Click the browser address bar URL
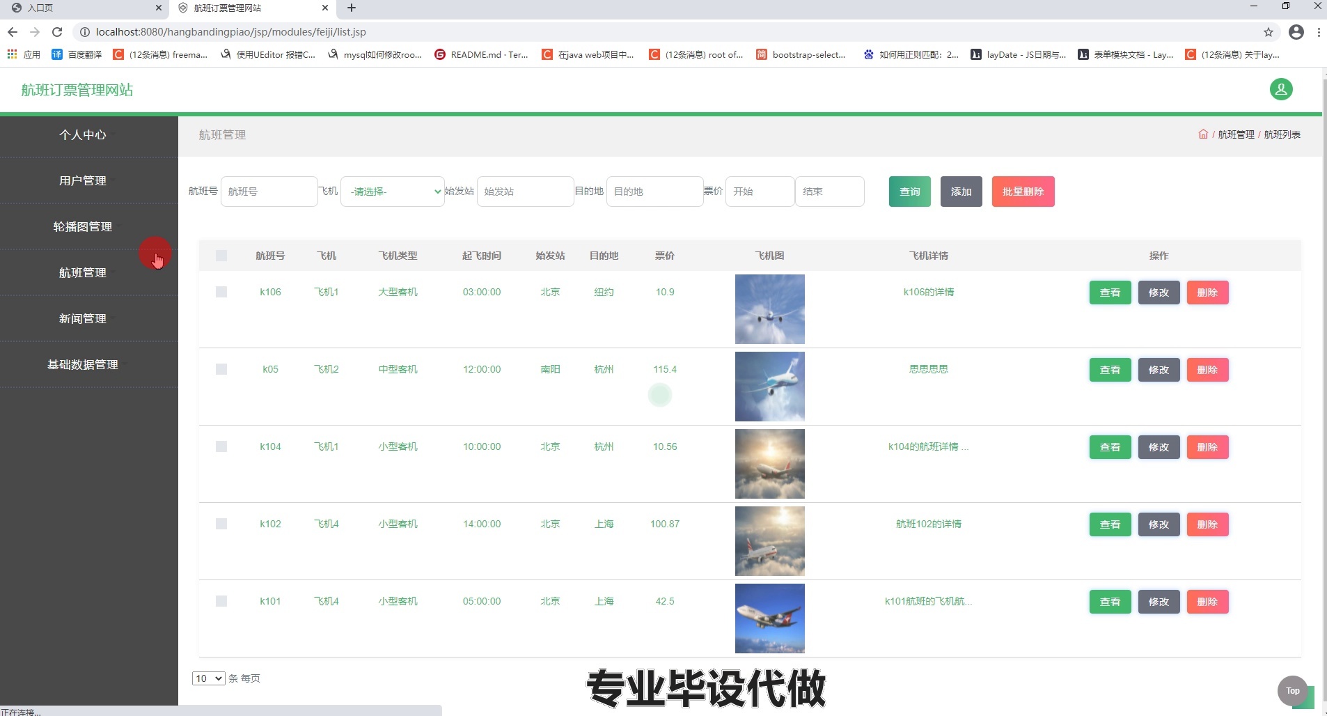The height and width of the screenshot is (716, 1327). click(x=231, y=32)
